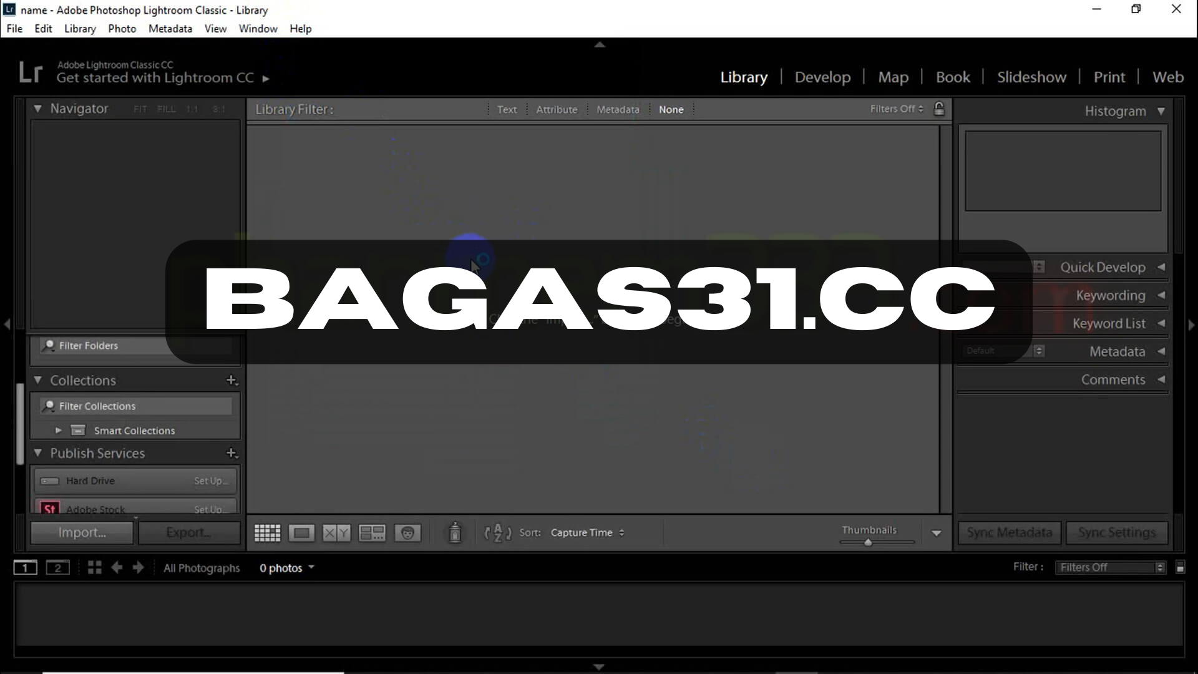Viewport: 1198px width, 674px height.
Task: Click search icon in Filter Collections
Action: coord(49,406)
